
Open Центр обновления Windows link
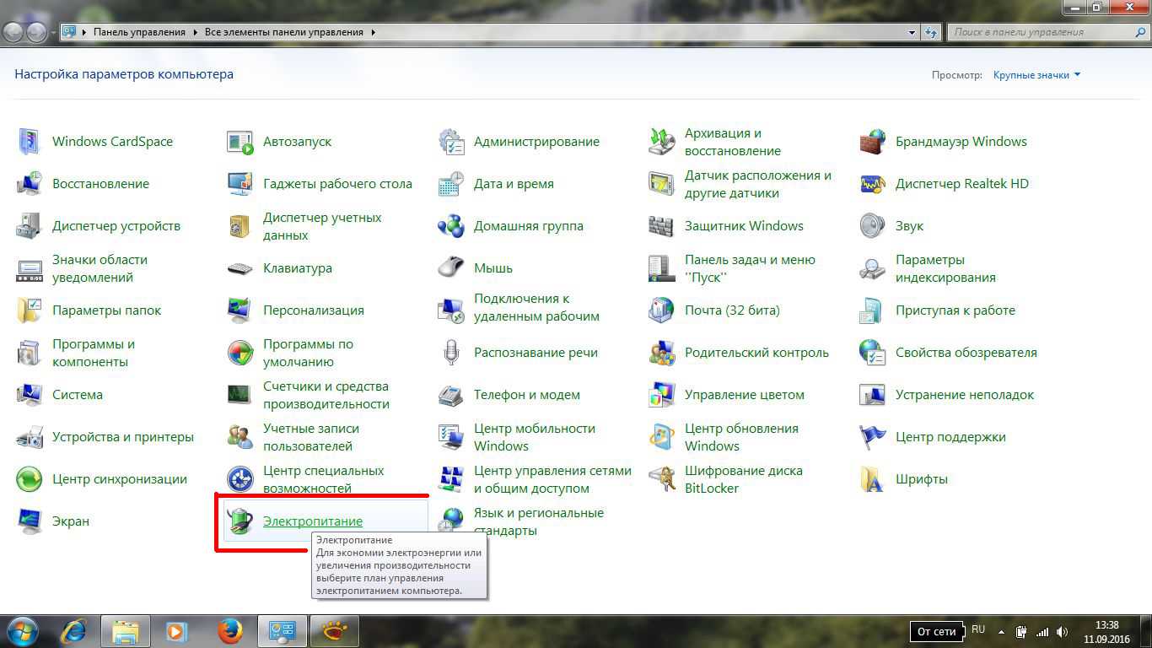pyautogui.click(x=741, y=437)
